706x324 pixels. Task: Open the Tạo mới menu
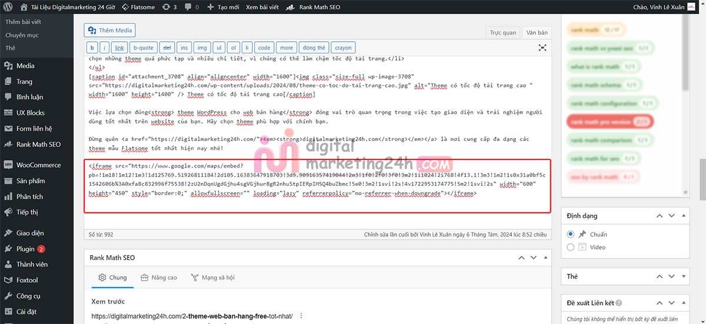pyautogui.click(x=222, y=7)
